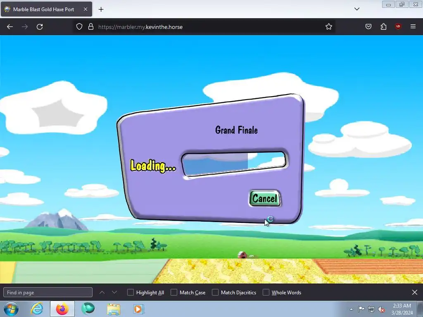Bookmark this page with the star
423x317 pixels.
point(328,27)
